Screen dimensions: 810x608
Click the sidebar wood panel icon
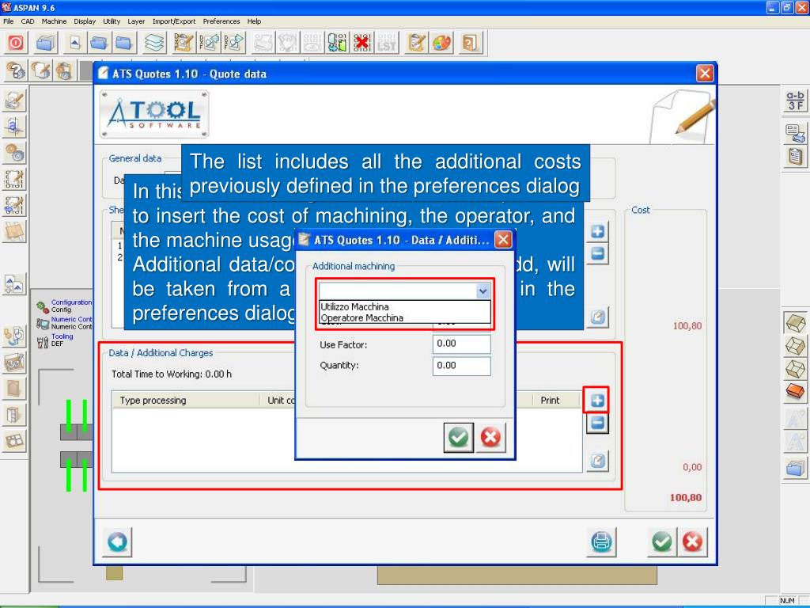[x=14, y=232]
